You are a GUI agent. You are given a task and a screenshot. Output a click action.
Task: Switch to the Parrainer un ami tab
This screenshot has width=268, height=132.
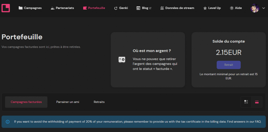tap(68, 102)
